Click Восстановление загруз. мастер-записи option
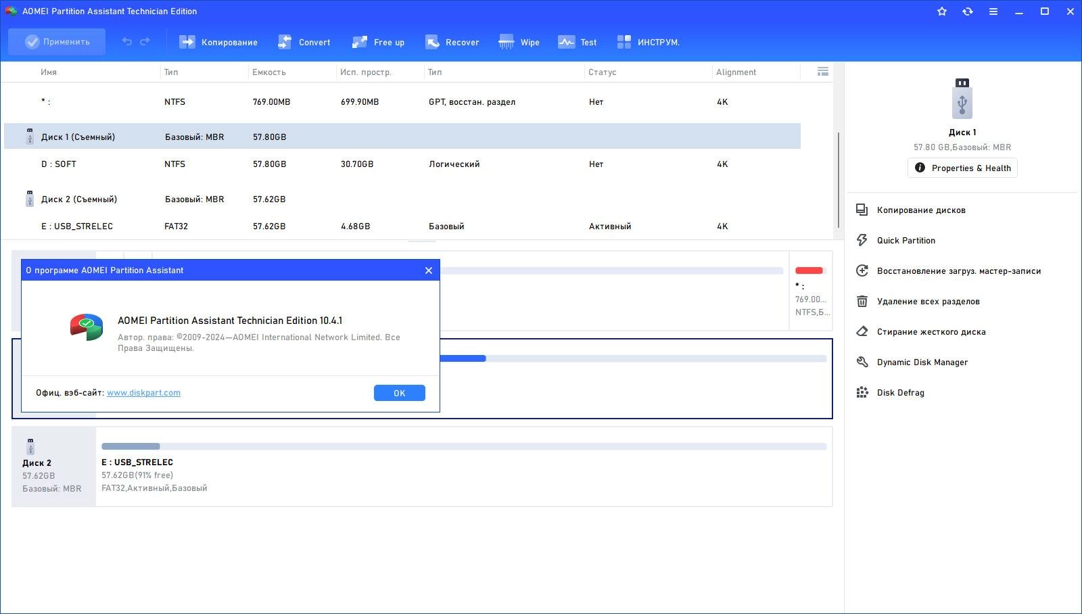The width and height of the screenshot is (1082, 614). [959, 271]
